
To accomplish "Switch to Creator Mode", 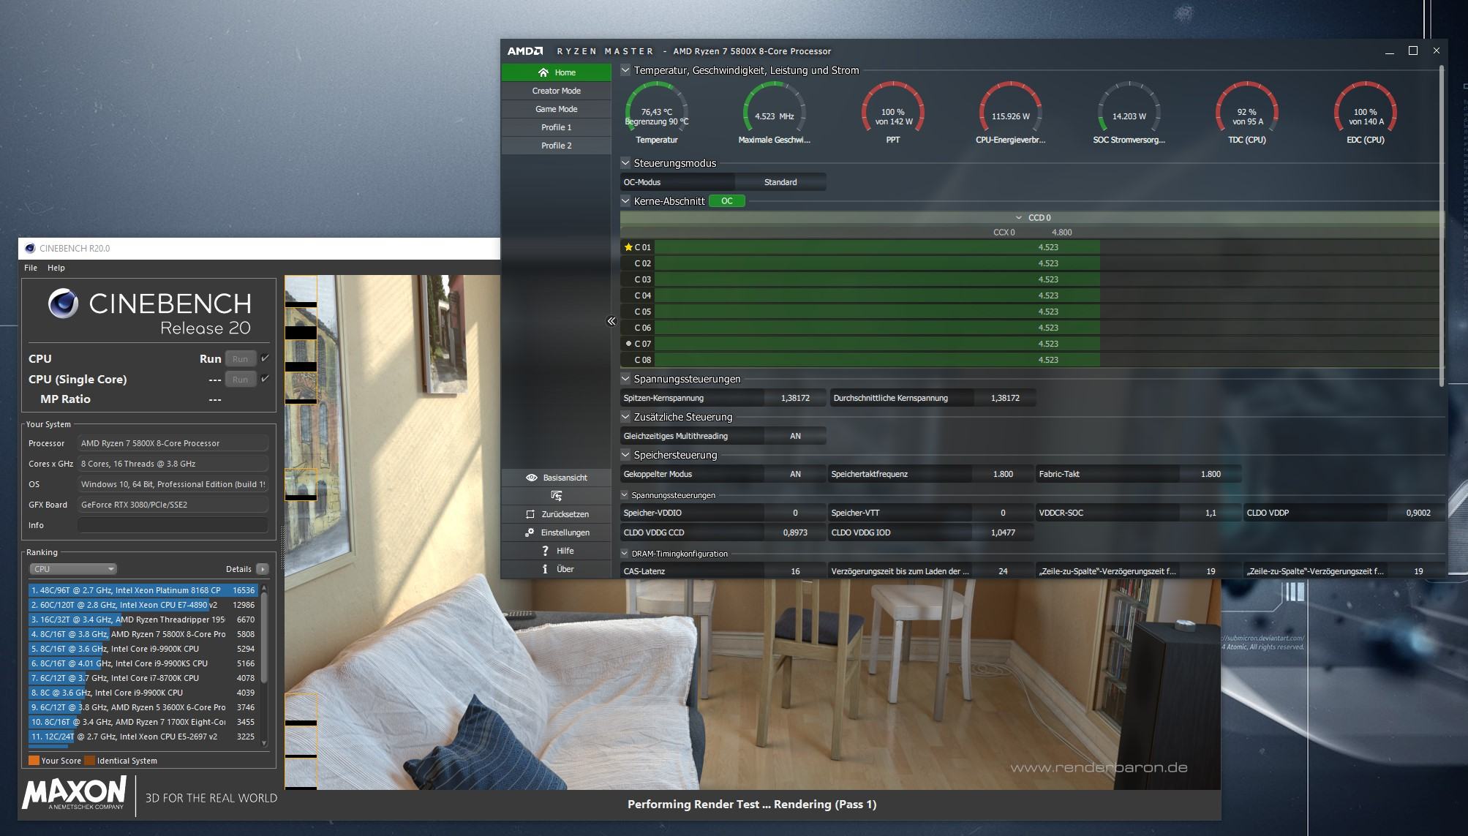I will pyautogui.click(x=556, y=91).
